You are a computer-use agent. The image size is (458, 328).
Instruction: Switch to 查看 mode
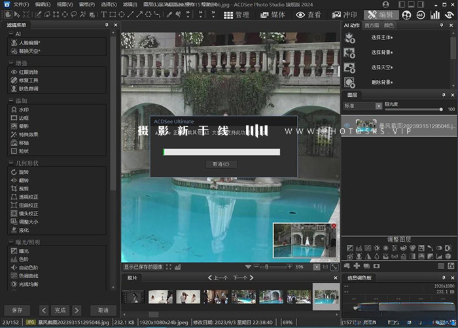tap(308, 15)
